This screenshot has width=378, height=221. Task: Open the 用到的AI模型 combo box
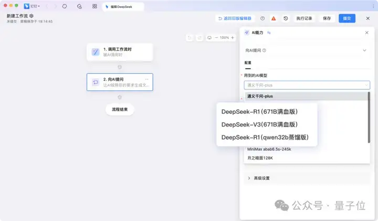point(307,85)
